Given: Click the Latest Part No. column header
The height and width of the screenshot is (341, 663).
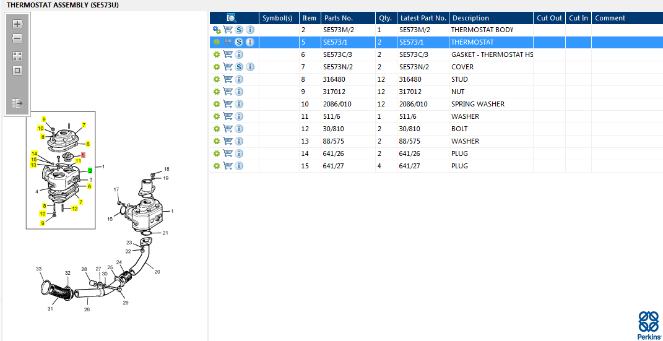Looking at the screenshot, I should click(x=423, y=18).
